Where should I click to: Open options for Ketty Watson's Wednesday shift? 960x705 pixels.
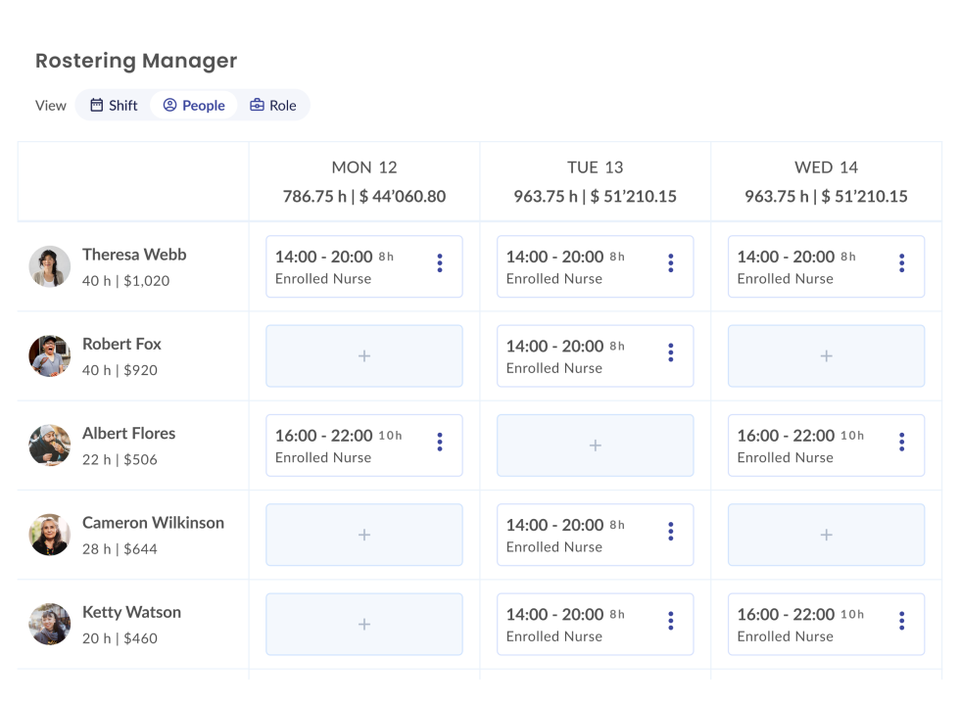coord(901,621)
